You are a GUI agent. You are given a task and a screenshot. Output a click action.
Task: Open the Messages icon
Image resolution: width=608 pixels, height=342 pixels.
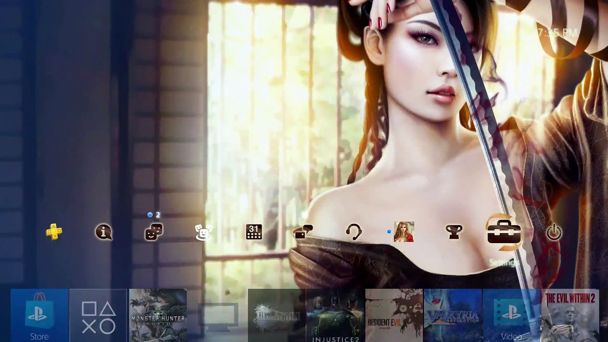[304, 232]
